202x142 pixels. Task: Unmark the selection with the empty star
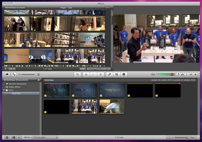click(93, 75)
